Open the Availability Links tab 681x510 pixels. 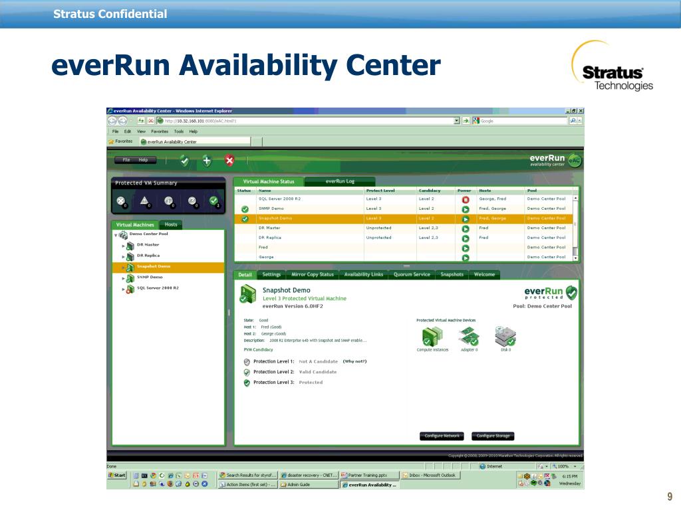364,274
